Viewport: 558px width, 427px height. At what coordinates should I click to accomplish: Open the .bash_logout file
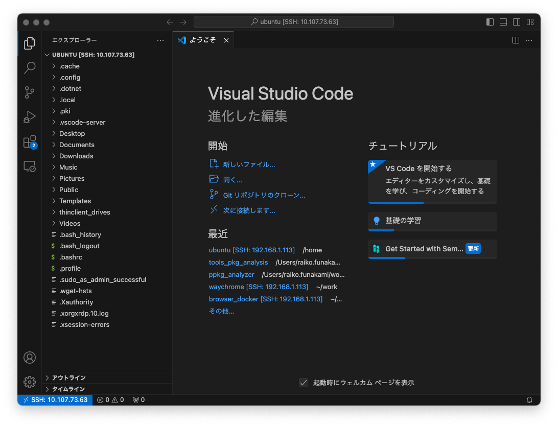pos(107,246)
